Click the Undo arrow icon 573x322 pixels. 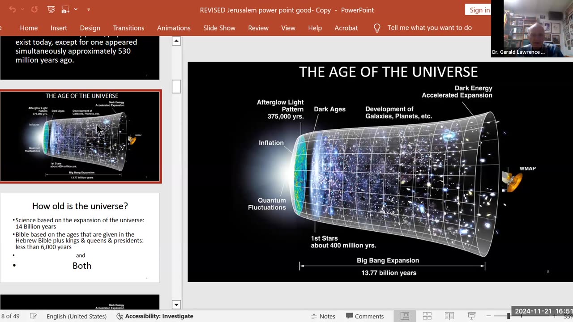click(12, 9)
